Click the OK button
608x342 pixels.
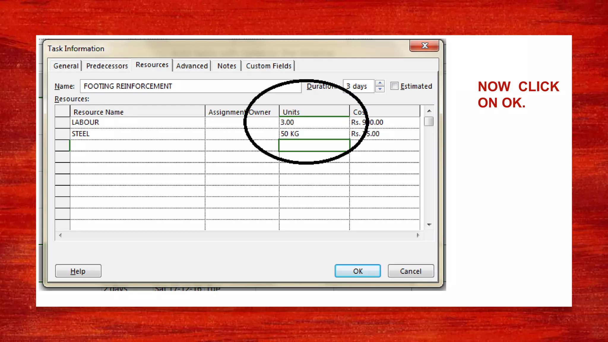tap(357, 271)
